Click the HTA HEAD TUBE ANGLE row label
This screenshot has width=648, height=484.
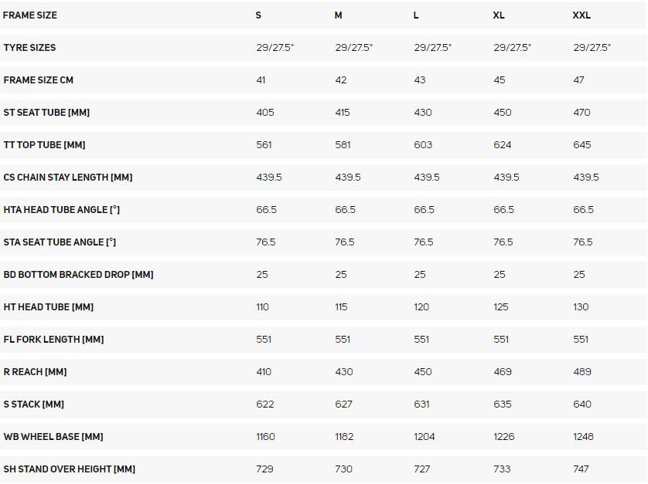(61, 210)
